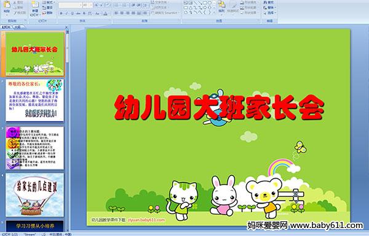Click the ziyuan.baby611.com link on slide

pos(146,220)
